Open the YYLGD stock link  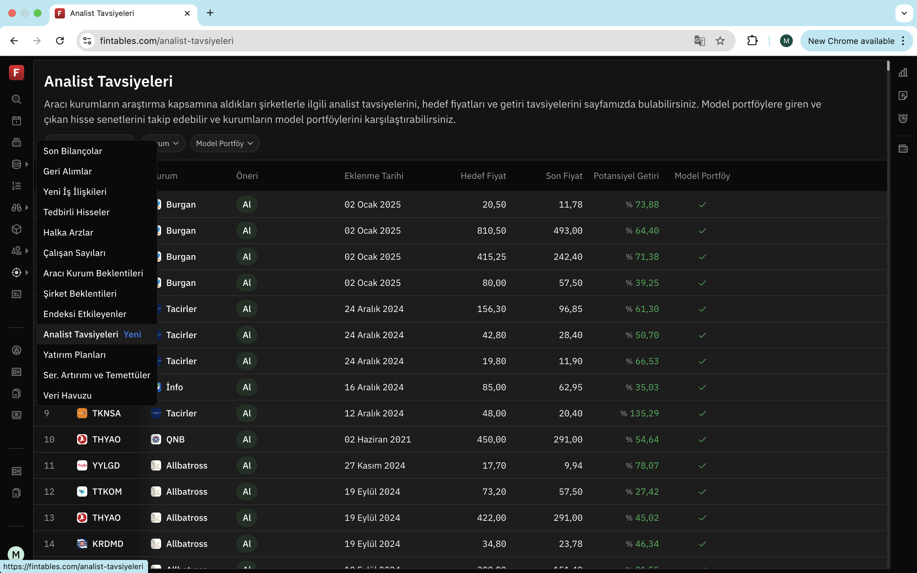point(106,466)
